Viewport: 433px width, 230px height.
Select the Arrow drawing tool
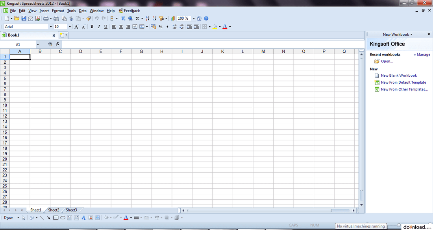[48, 217]
